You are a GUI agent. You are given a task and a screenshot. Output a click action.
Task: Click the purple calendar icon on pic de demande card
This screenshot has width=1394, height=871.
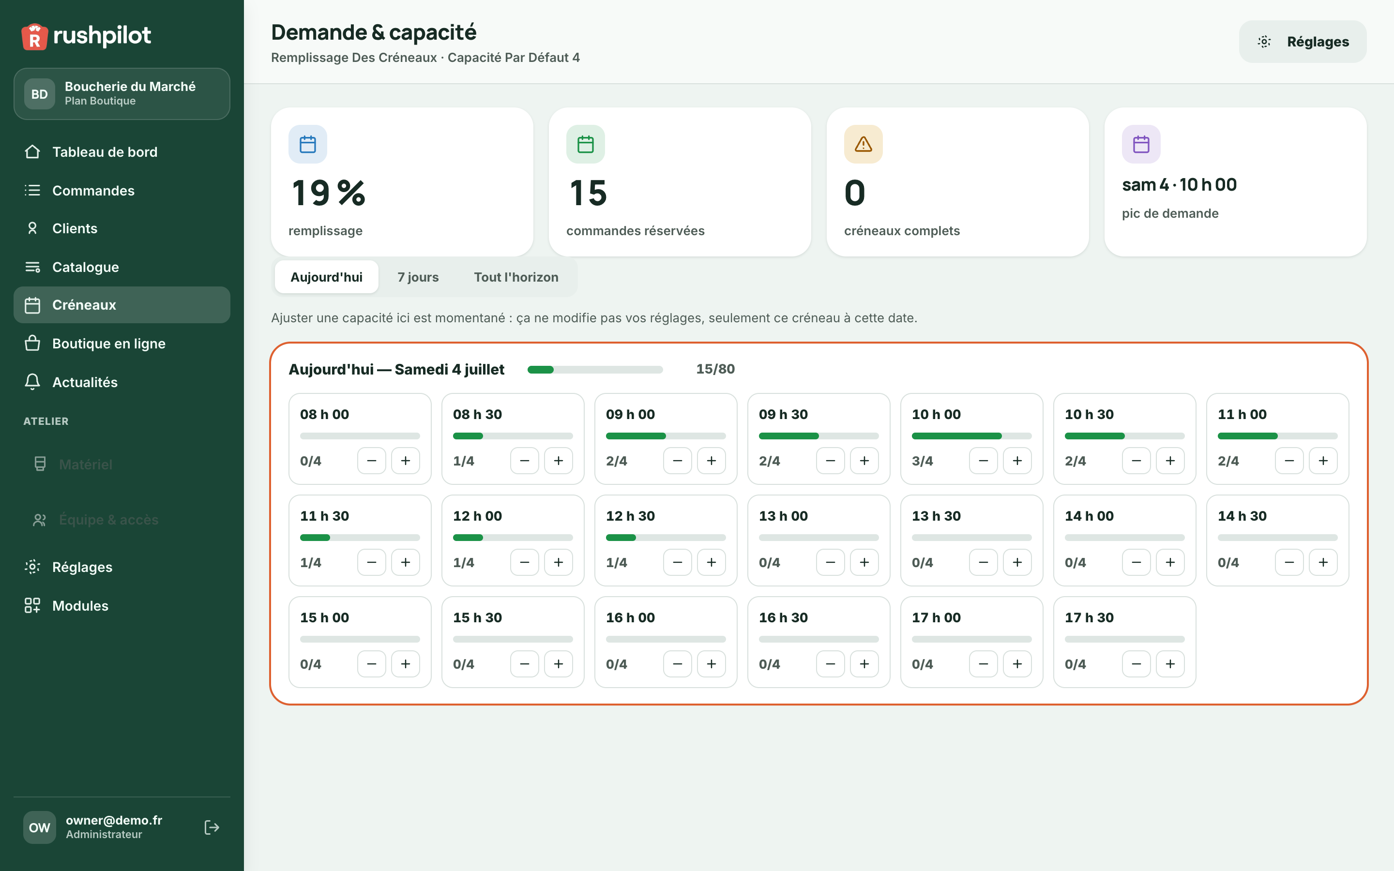[x=1140, y=144]
